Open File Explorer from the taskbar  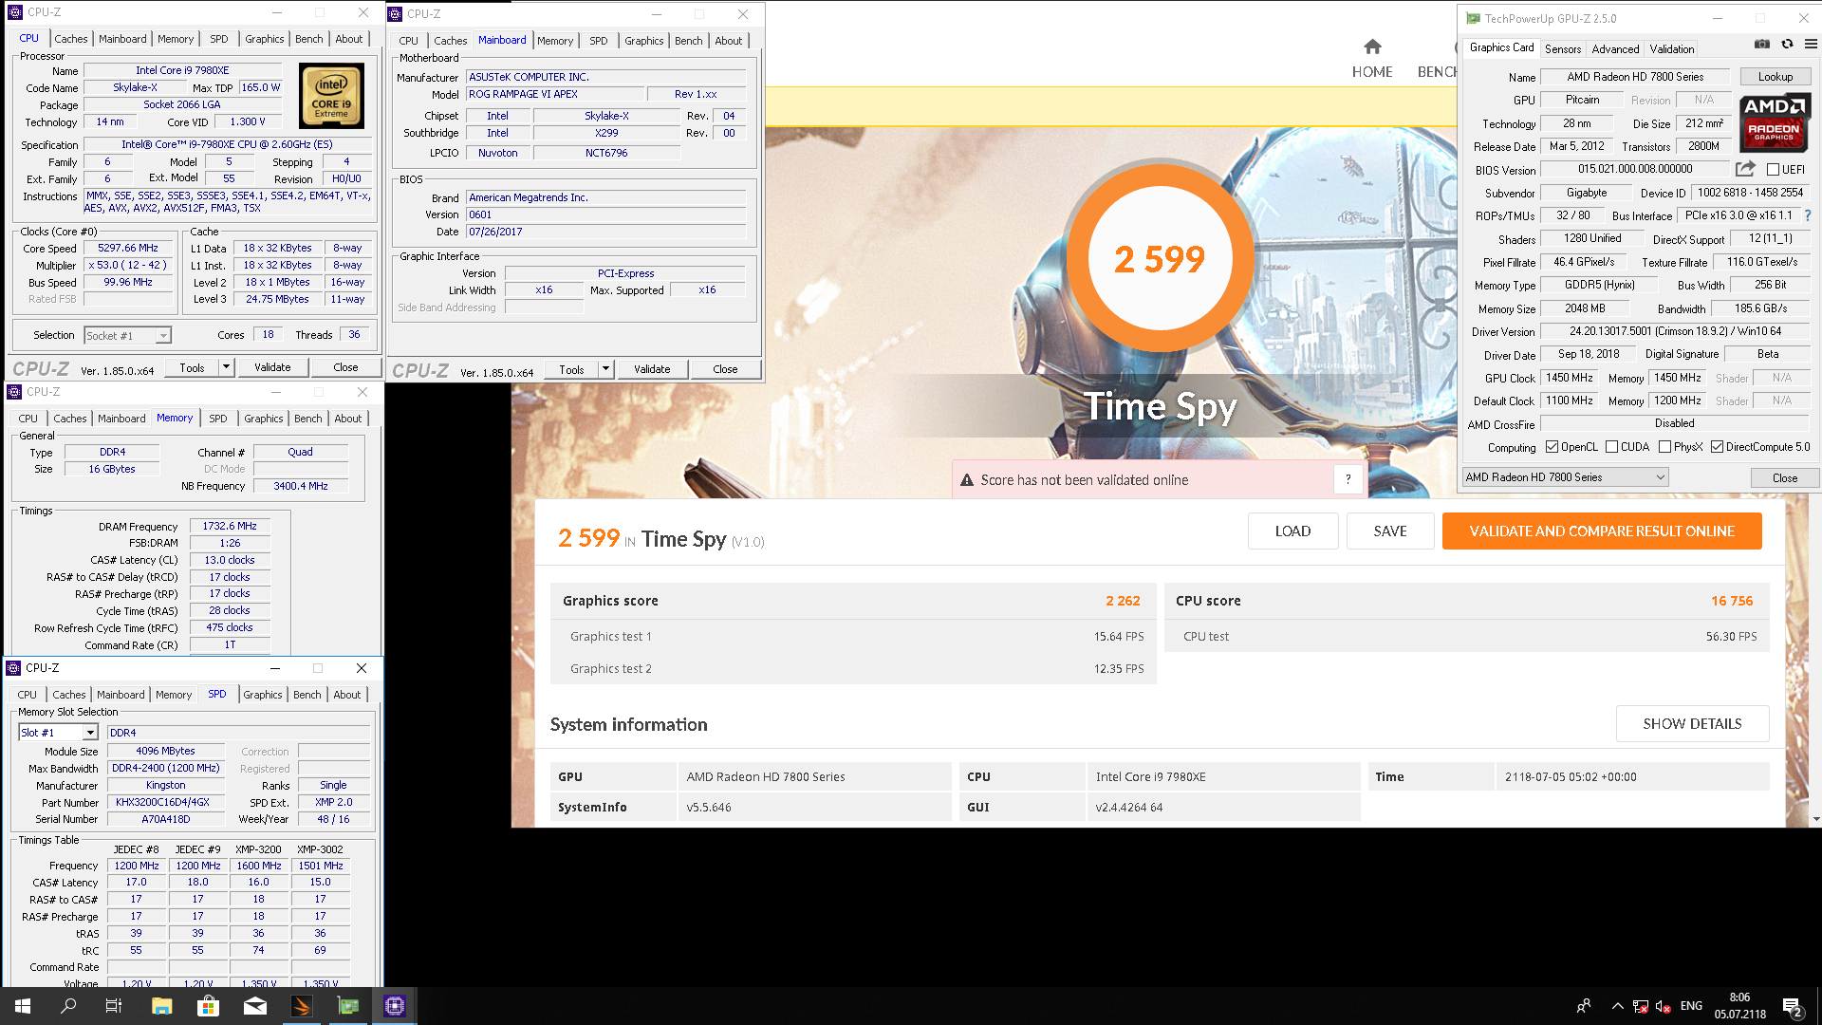(x=161, y=1006)
